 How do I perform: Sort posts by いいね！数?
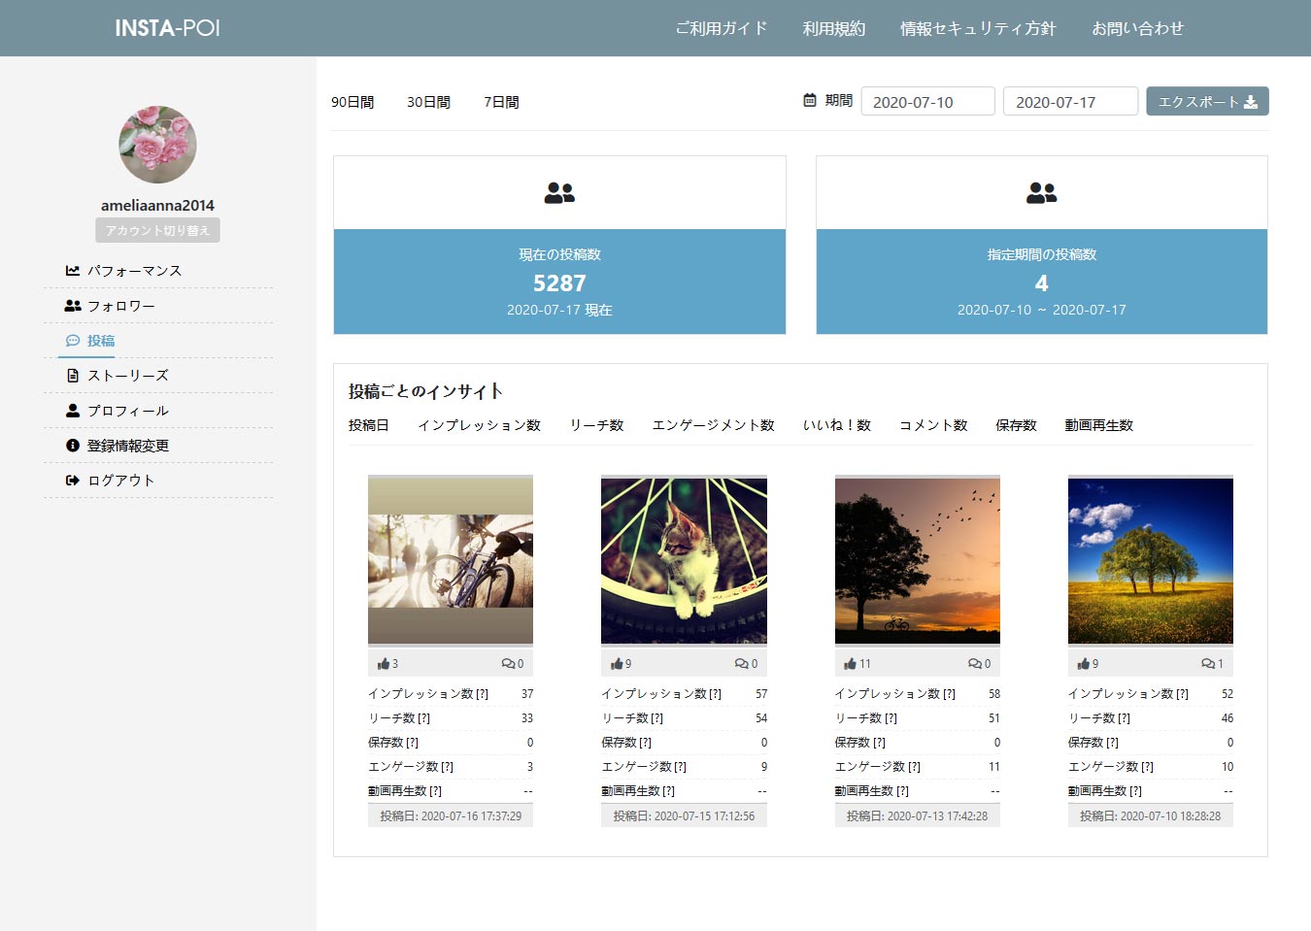(x=836, y=425)
